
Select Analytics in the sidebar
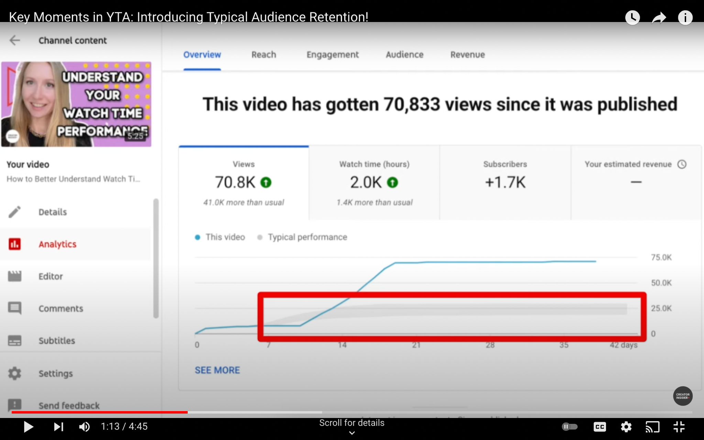pyautogui.click(x=57, y=244)
